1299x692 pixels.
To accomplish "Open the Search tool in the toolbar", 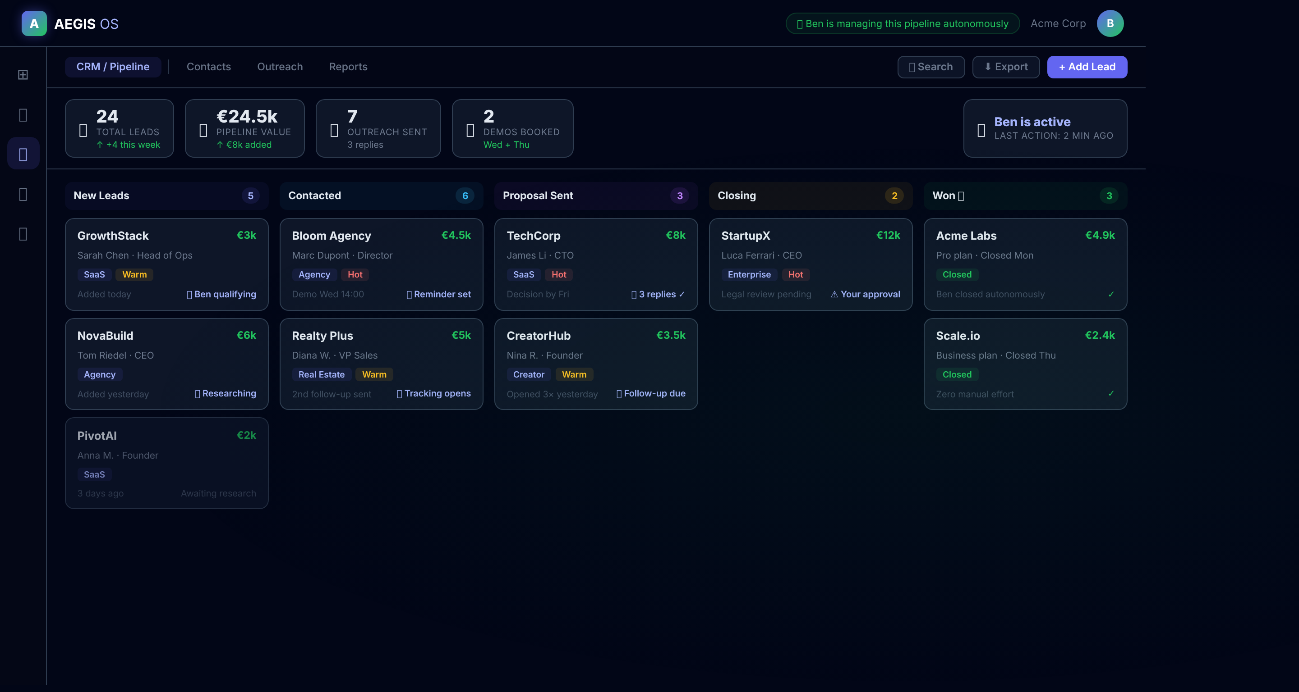I will pyautogui.click(x=930, y=67).
